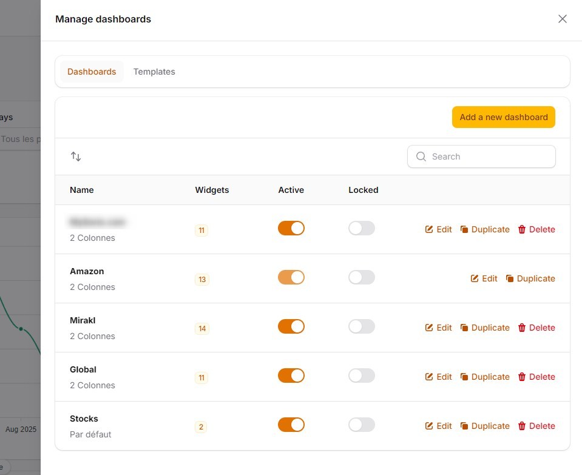The image size is (582, 475).
Task: Click the Duplicate copy icon for Amazon
Action: (x=509, y=278)
